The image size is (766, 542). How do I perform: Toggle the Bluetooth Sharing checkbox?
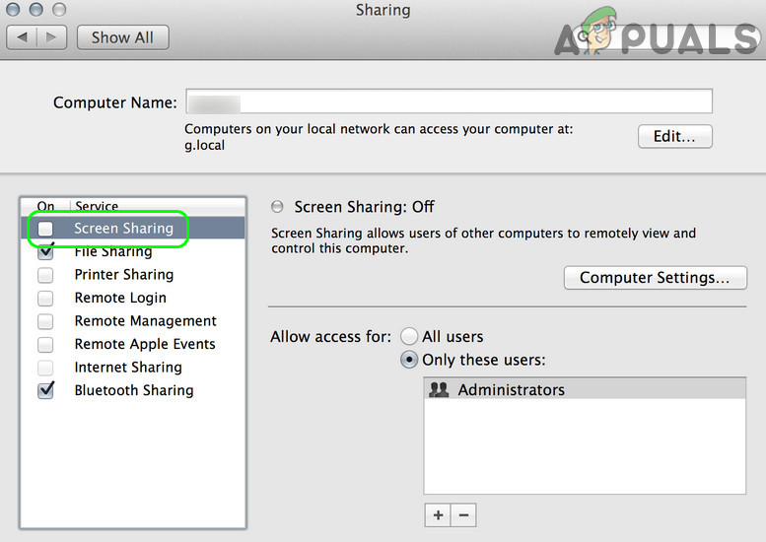pyautogui.click(x=45, y=391)
